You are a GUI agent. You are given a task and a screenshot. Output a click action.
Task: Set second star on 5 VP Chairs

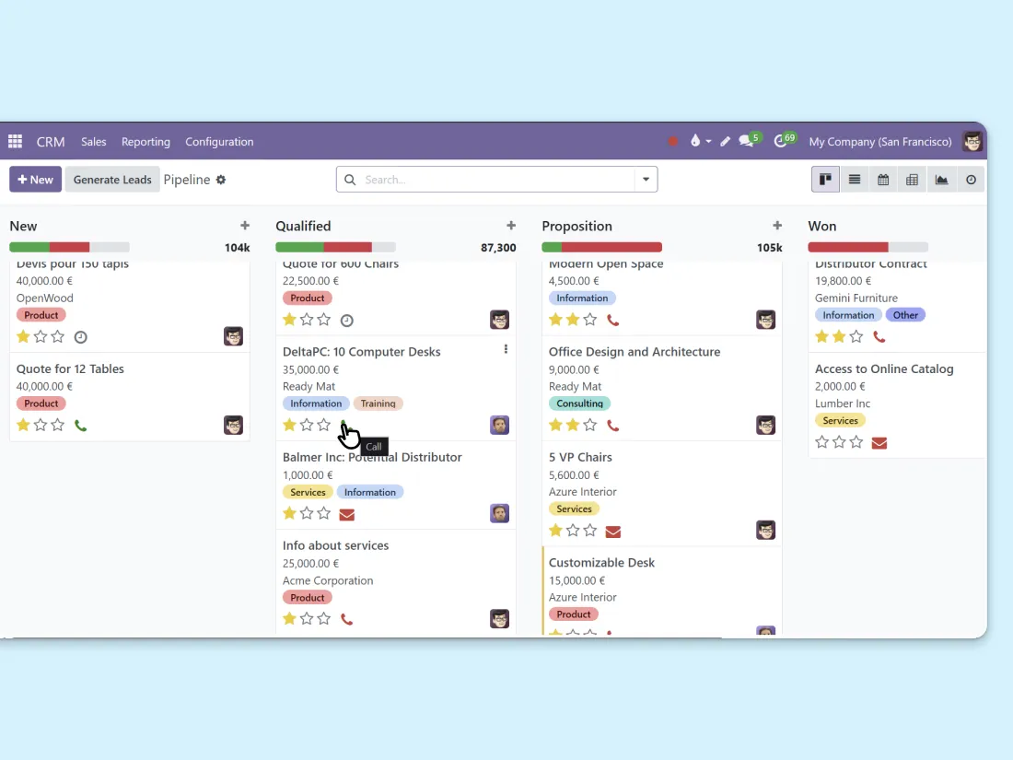pyautogui.click(x=573, y=531)
